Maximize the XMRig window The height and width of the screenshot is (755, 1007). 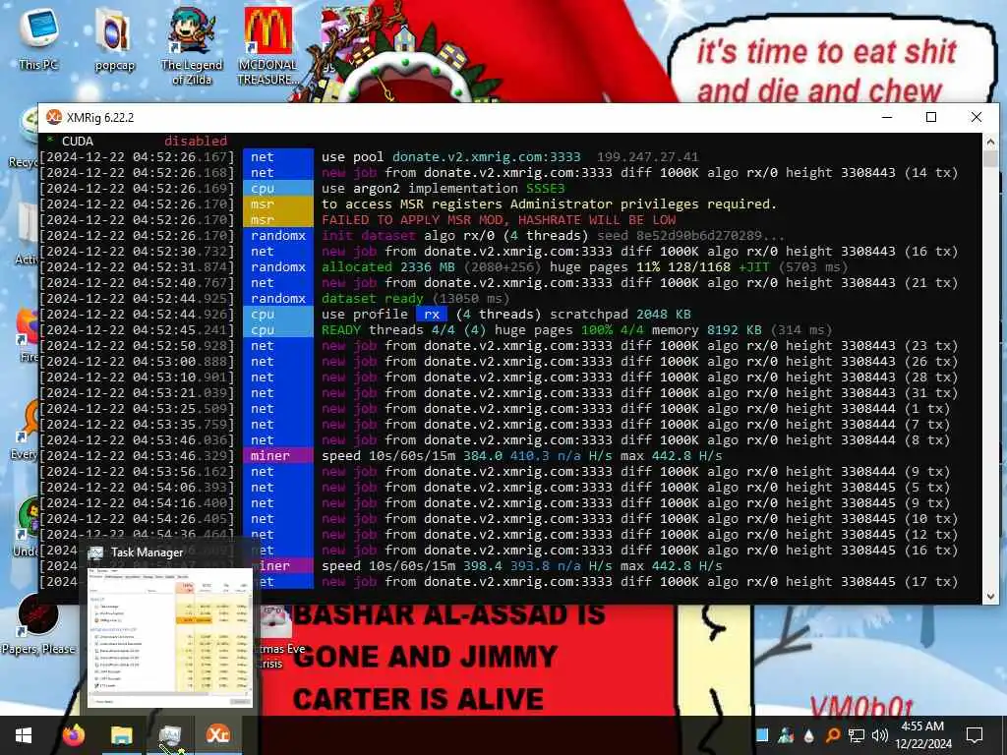pos(931,118)
